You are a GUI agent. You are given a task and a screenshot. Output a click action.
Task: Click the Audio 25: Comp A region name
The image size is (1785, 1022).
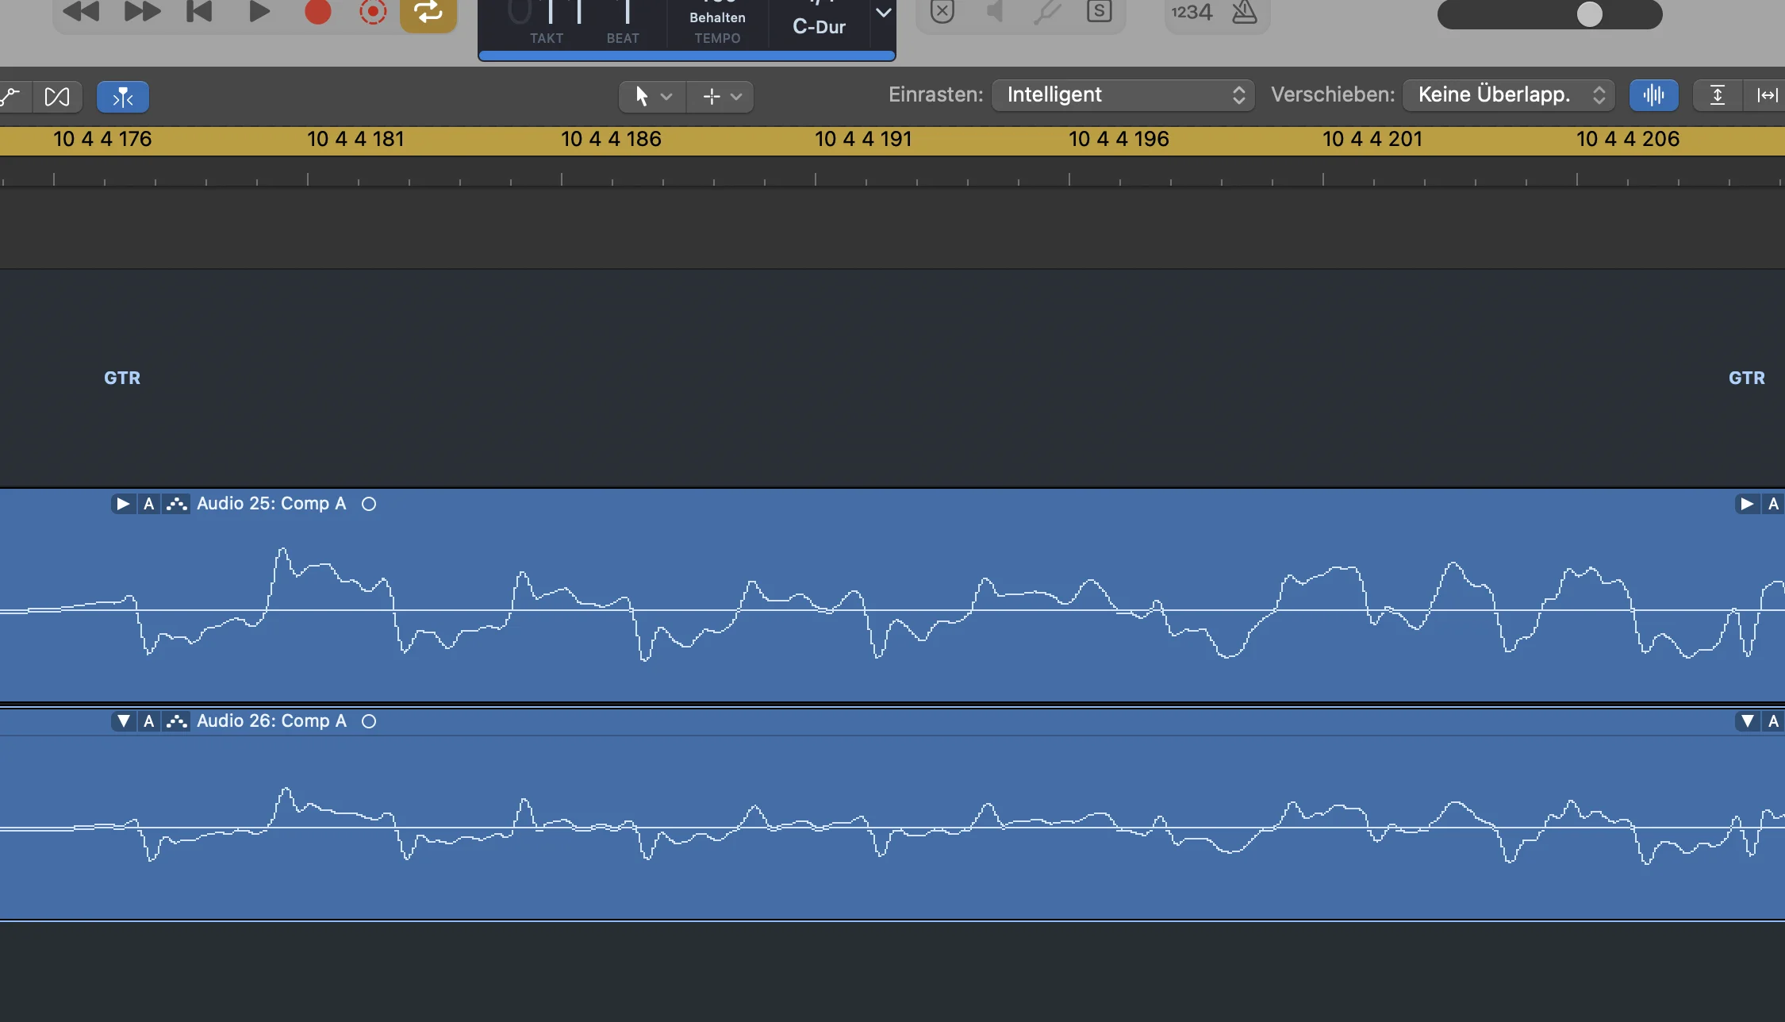(271, 503)
